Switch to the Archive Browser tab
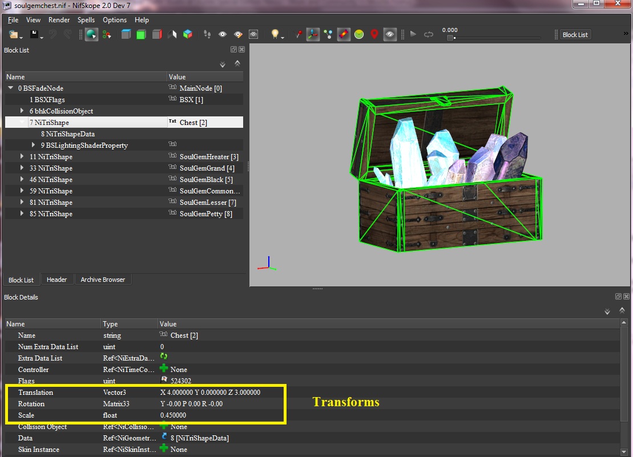Image resolution: width=633 pixels, height=457 pixels. [103, 280]
